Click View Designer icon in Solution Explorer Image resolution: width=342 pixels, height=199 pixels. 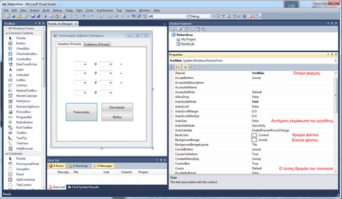198,29
